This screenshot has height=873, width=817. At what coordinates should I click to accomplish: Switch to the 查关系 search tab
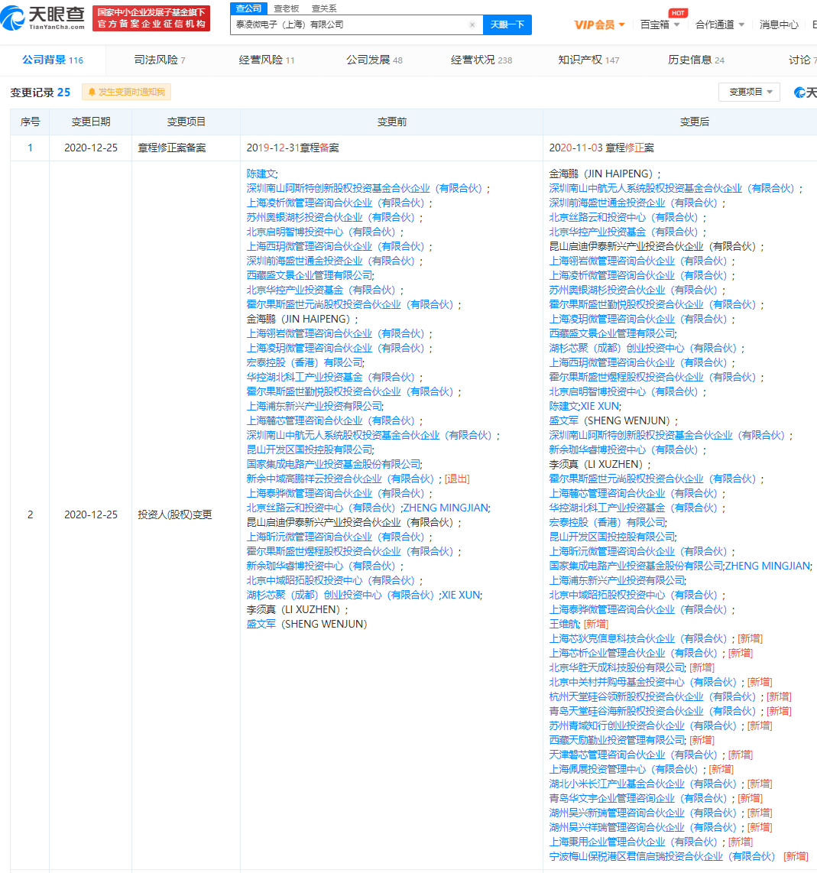click(324, 8)
